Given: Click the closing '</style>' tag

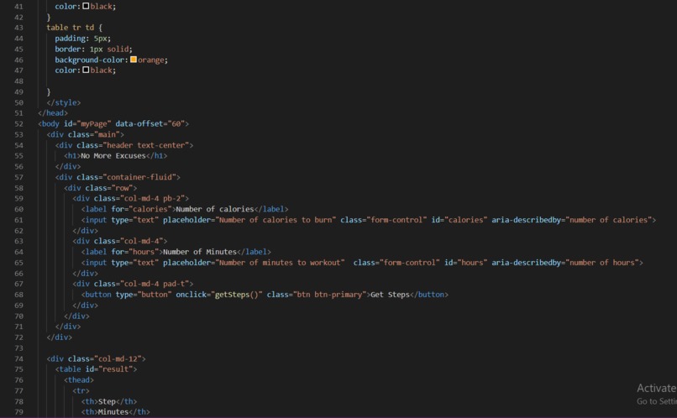Looking at the screenshot, I should 64,102.
